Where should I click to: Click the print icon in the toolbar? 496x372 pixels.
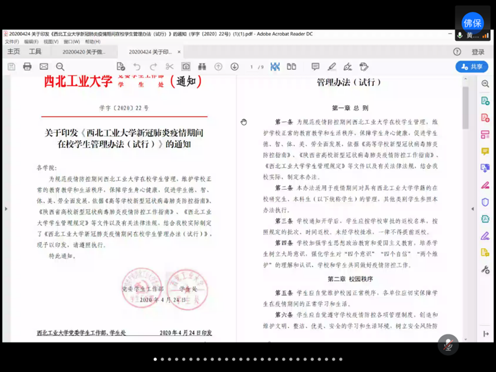[27, 67]
